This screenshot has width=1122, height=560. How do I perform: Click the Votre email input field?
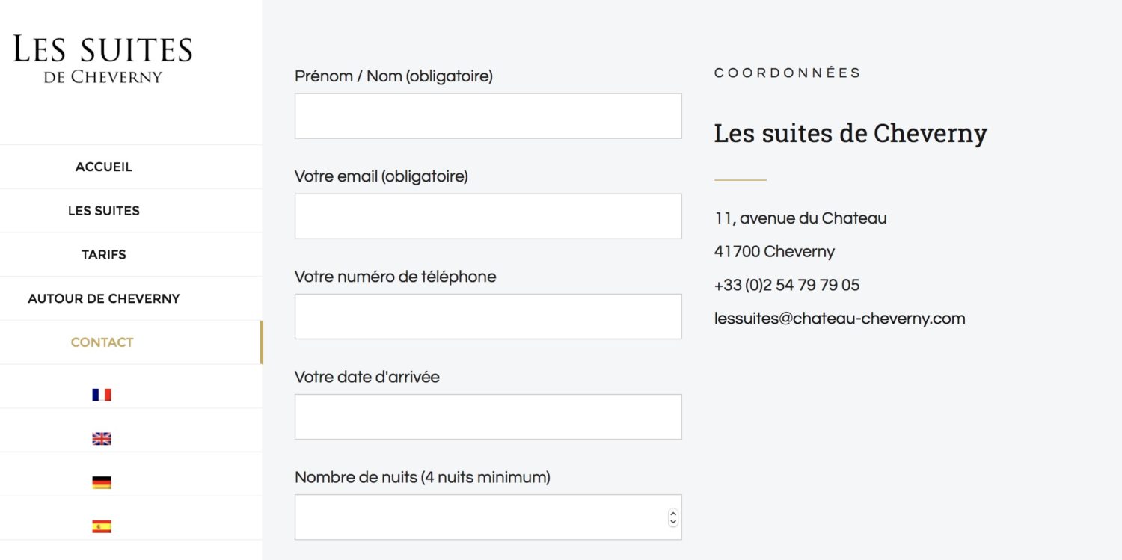488,216
